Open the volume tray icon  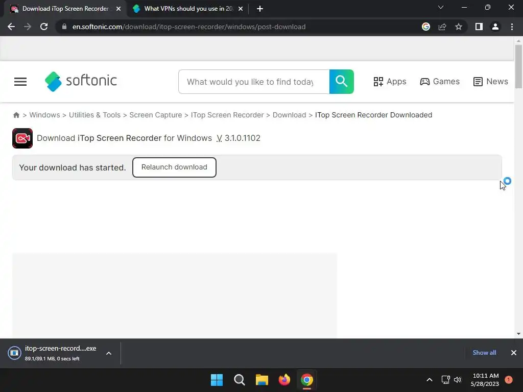point(458,380)
